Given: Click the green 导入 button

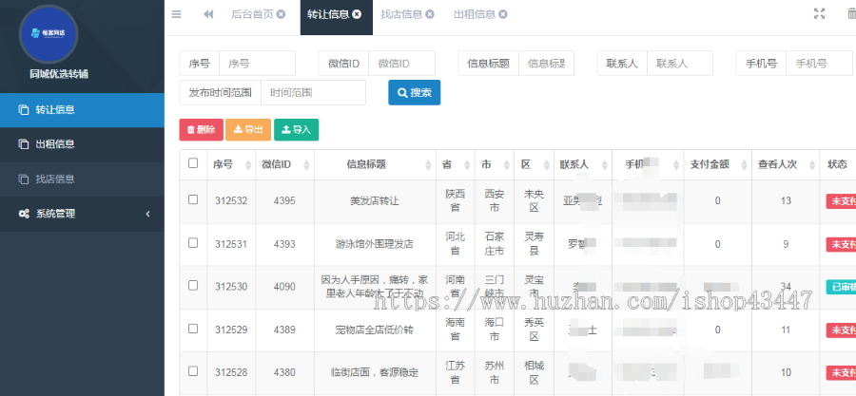Looking at the screenshot, I should click(x=296, y=130).
